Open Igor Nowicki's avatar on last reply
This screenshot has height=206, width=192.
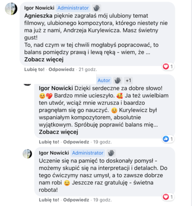point(27,154)
